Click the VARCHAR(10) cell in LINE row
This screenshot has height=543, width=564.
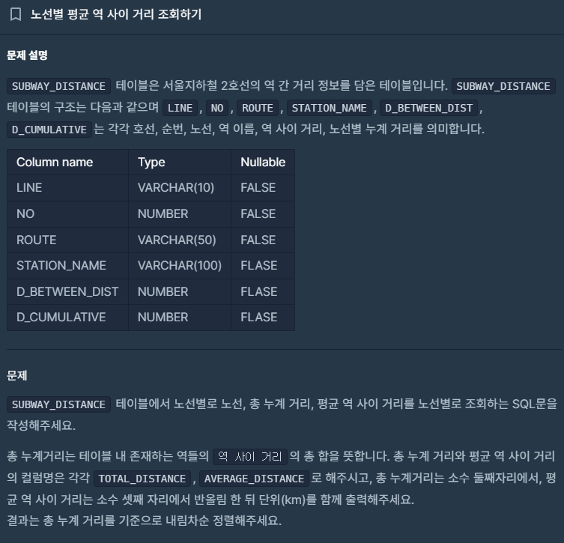point(180,188)
